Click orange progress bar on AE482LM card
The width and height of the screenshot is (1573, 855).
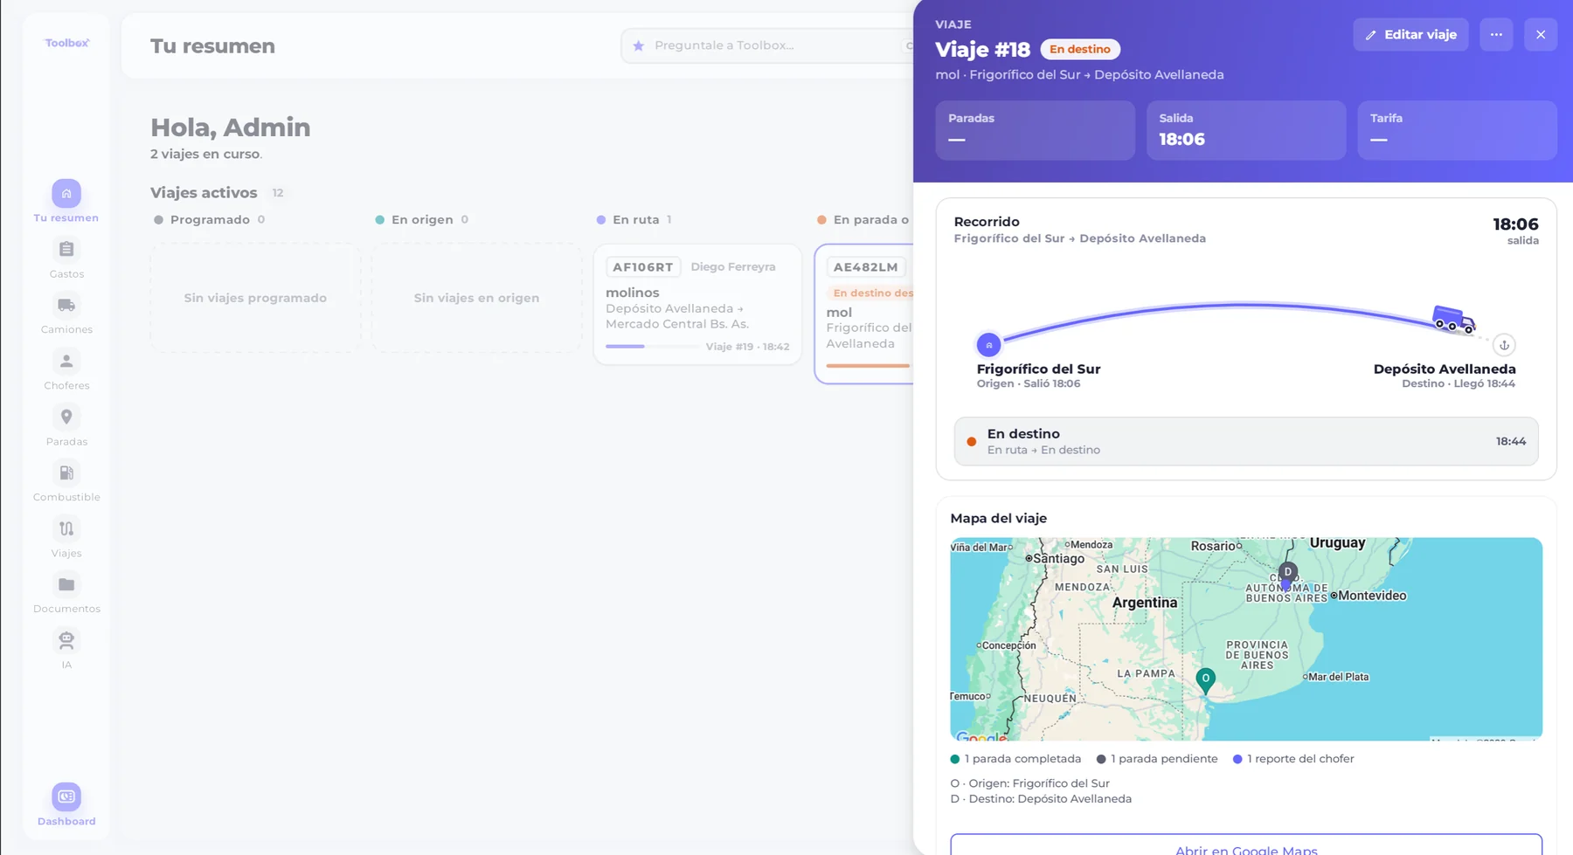[869, 366]
